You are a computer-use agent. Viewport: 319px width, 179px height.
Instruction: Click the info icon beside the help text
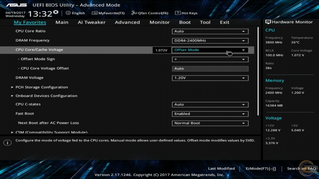point(7,143)
